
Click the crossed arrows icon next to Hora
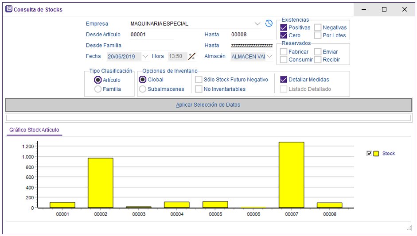pos(191,56)
